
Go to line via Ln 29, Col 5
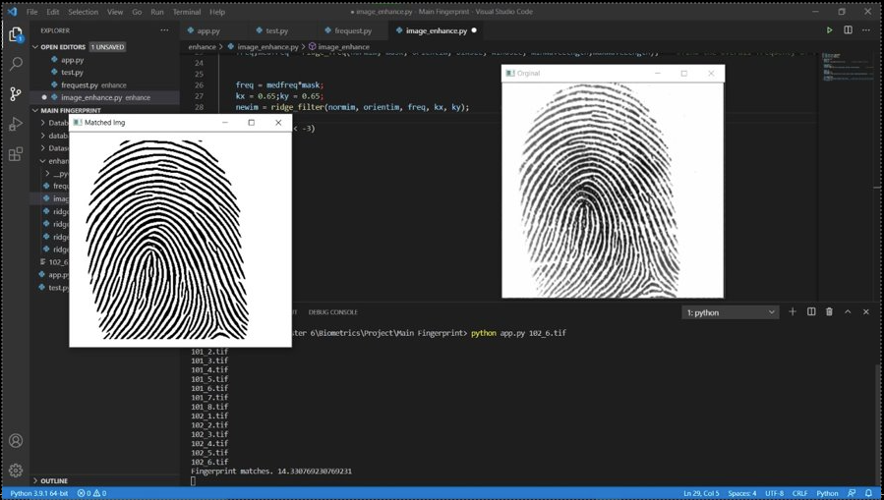(701, 493)
